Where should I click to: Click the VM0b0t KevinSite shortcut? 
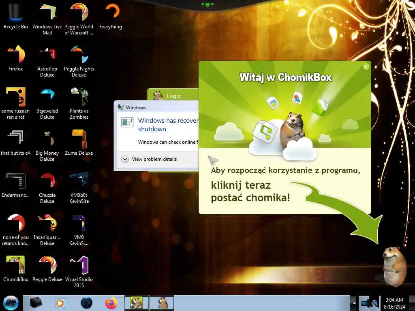(x=79, y=188)
